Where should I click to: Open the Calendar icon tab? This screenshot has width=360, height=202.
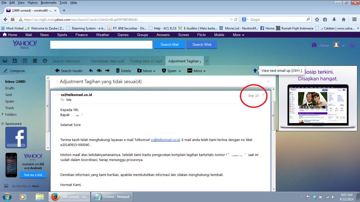(x=25, y=61)
